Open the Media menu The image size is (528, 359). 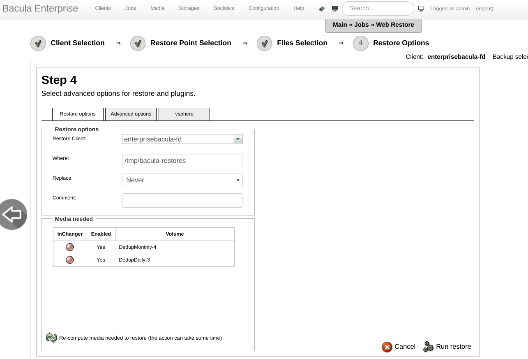point(157,8)
